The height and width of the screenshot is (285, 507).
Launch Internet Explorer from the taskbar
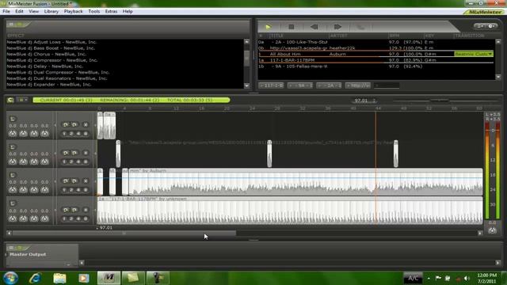tap(35, 278)
